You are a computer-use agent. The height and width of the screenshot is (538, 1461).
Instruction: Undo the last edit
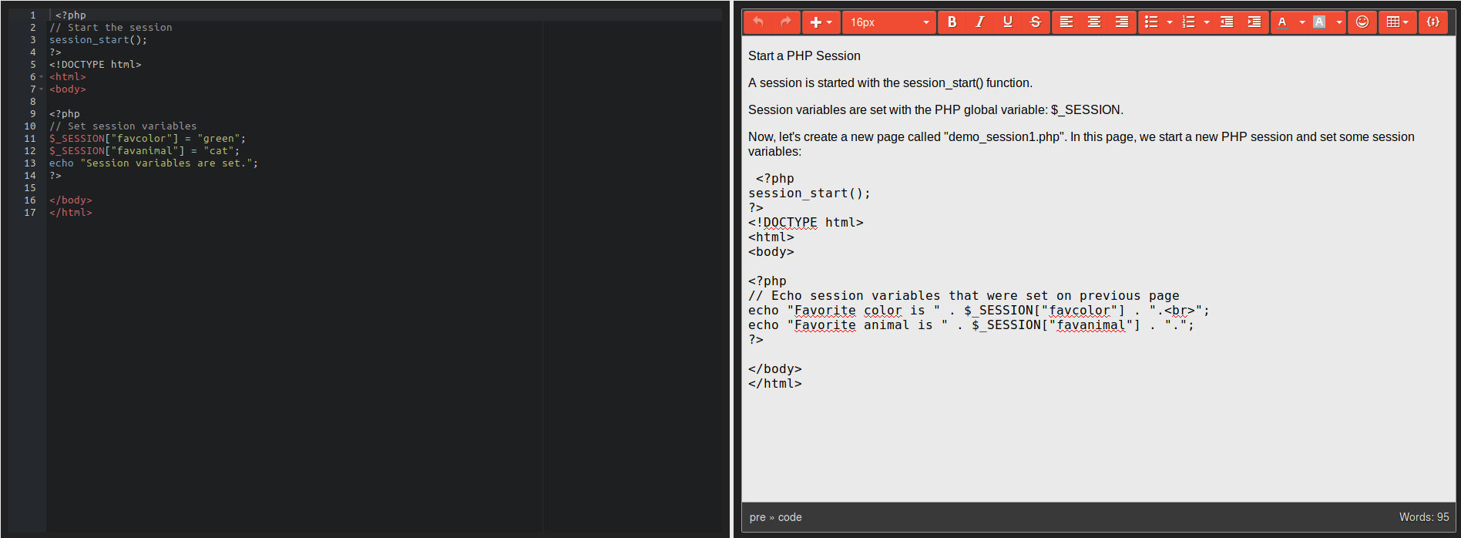[758, 22]
